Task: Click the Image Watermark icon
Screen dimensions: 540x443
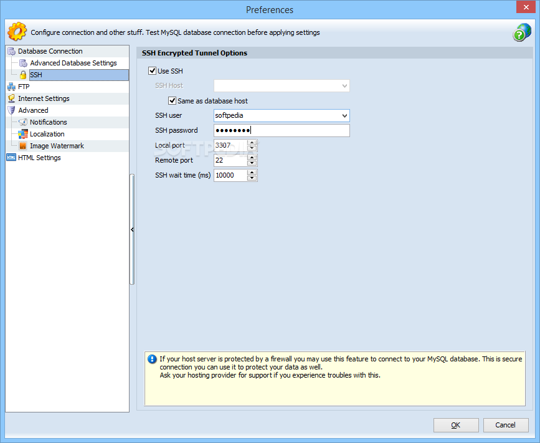Action: 23,146
